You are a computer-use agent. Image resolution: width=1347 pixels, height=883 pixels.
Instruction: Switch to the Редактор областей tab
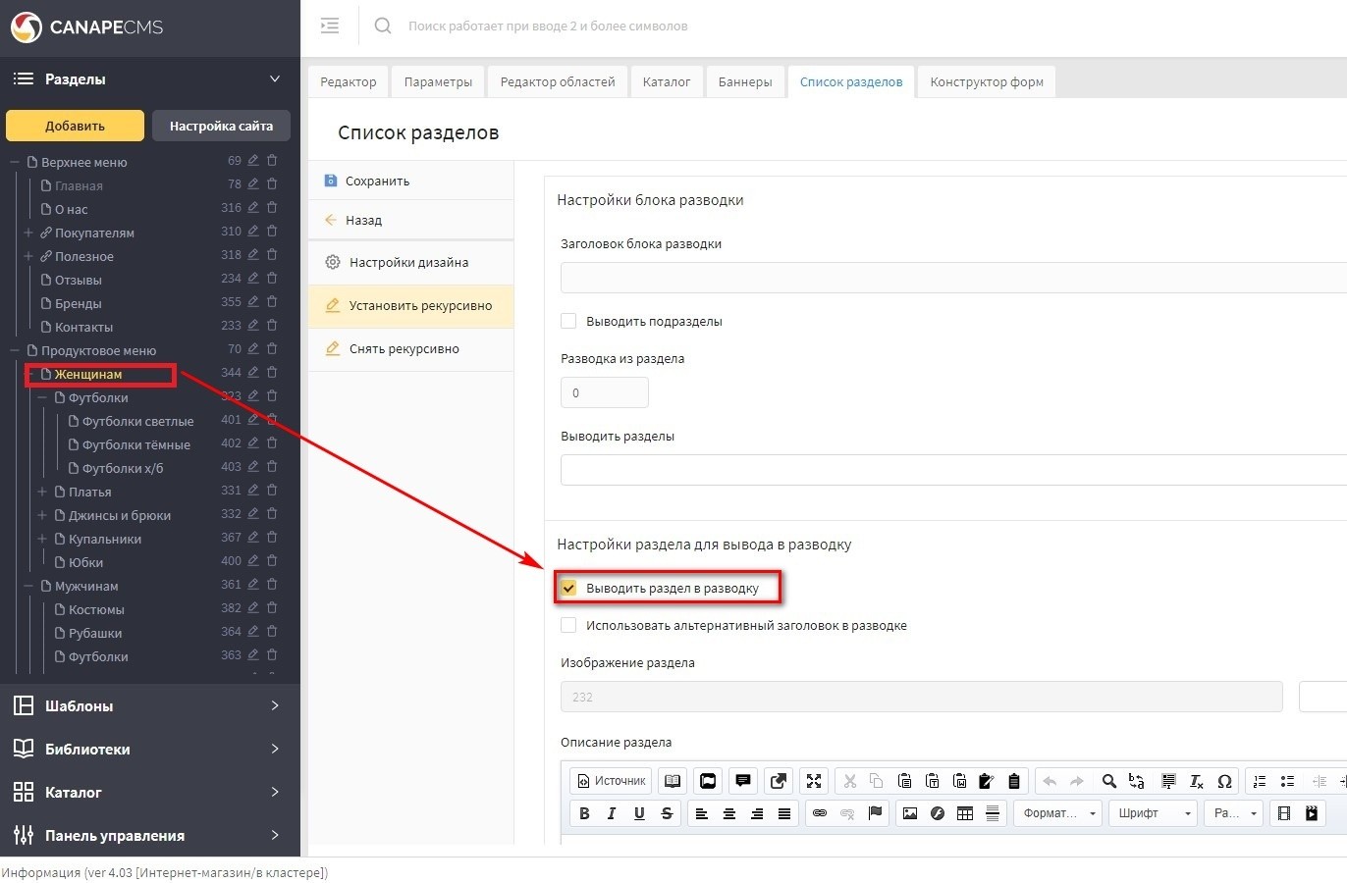pos(557,81)
